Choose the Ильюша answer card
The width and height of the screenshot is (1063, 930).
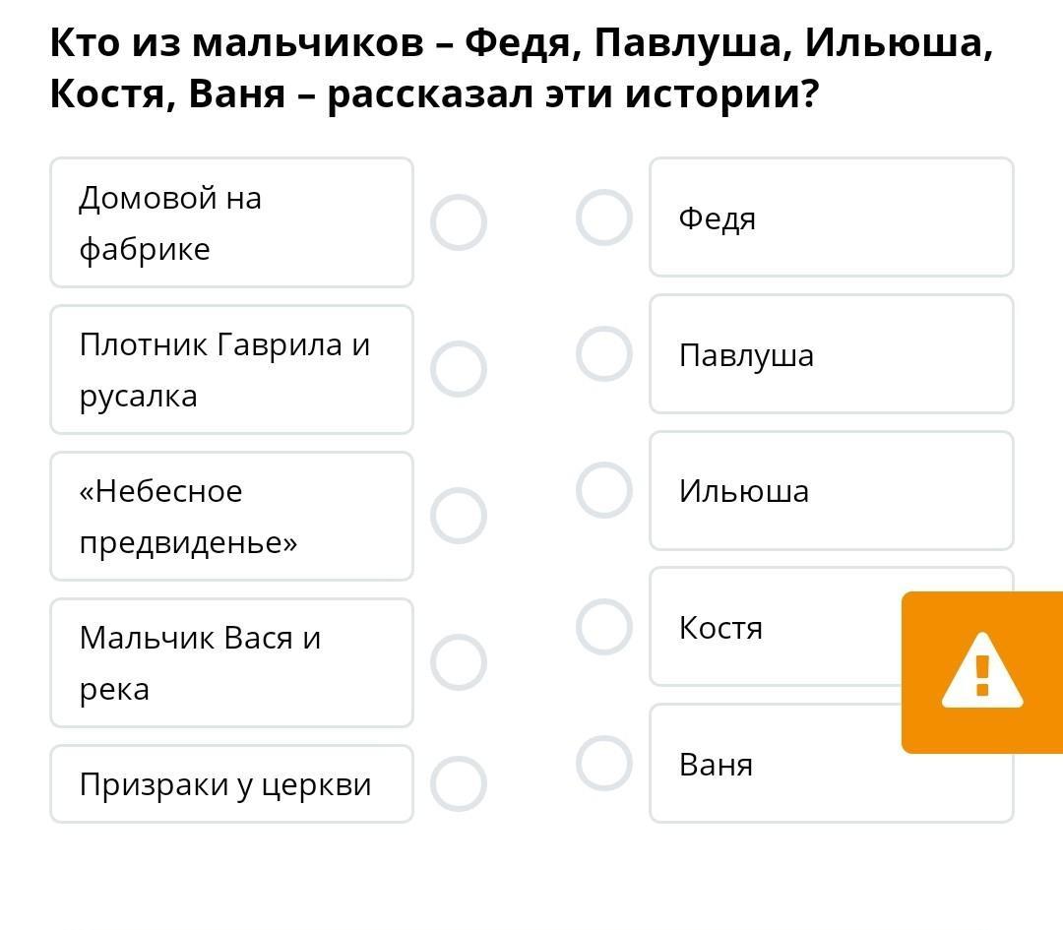pos(831,490)
